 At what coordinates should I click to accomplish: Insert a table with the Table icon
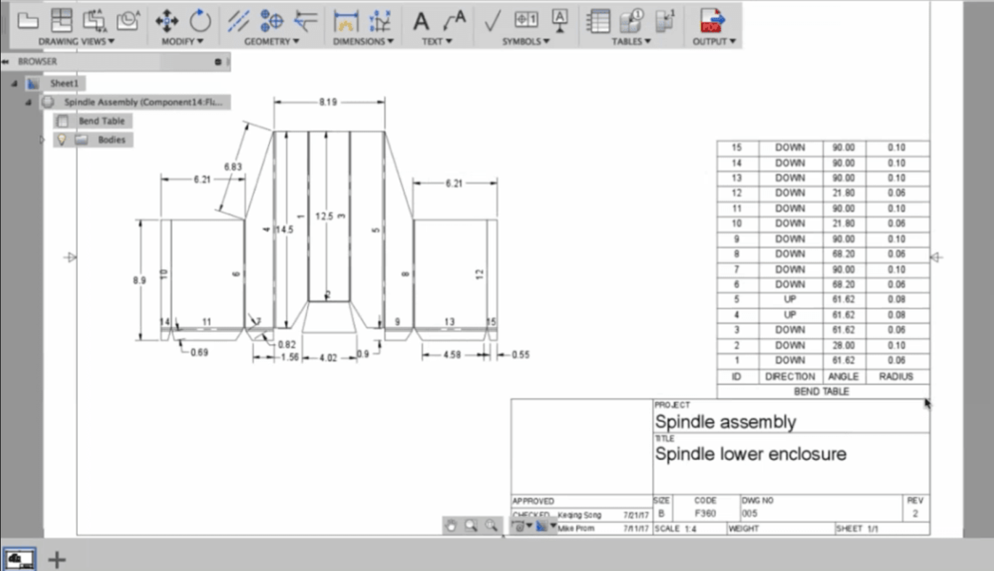coord(598,20)
